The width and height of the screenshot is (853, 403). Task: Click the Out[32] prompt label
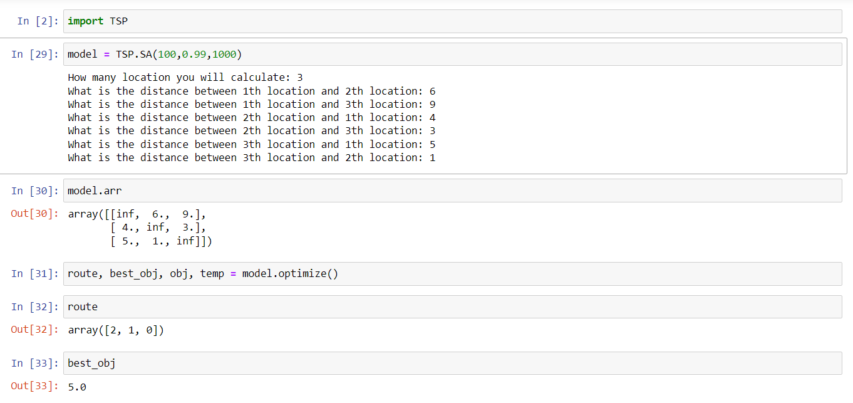point(36,330)
